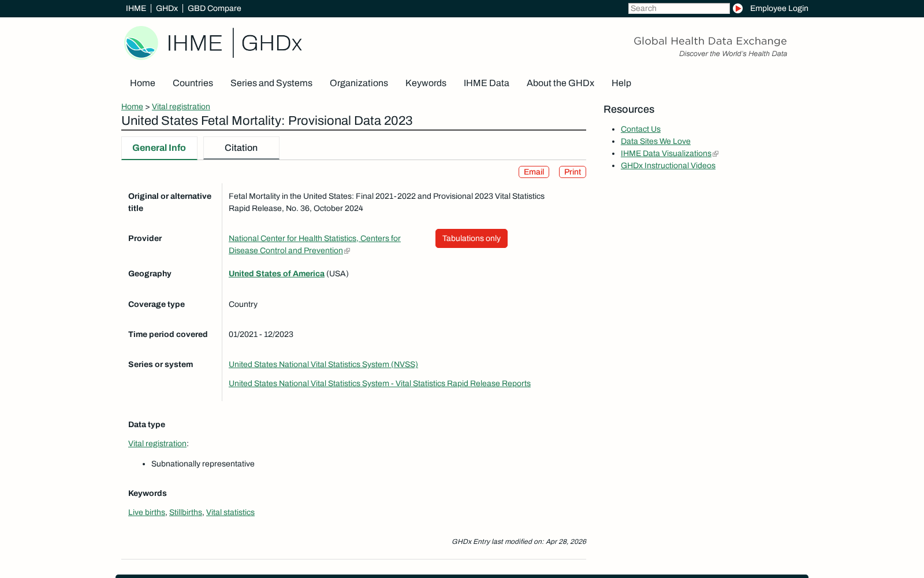The height and width of the screenshot is (578, 924).
Task: Click the Tabulations only badge
Action: 471,238
